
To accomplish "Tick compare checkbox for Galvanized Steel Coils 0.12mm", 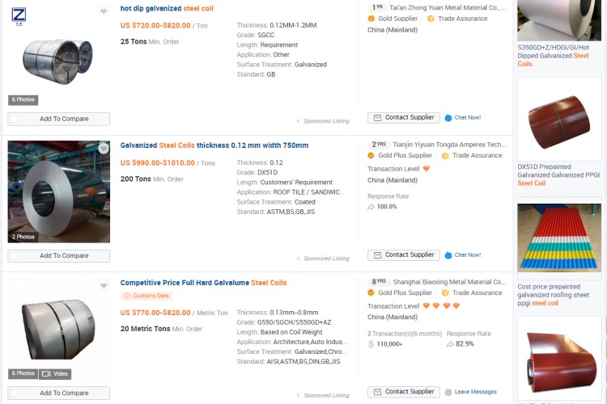I will [x=15, y=256].
